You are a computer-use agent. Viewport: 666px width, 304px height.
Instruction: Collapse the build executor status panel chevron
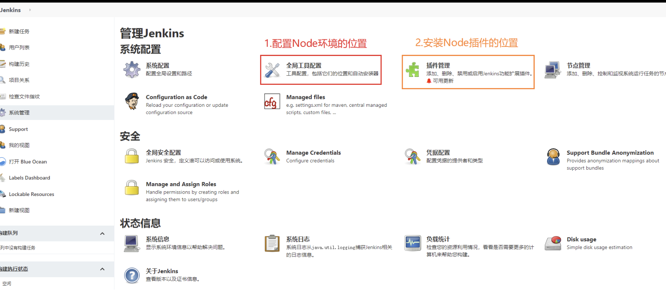102,269
